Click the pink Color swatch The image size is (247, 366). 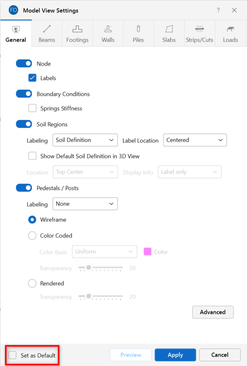(148, 252)
